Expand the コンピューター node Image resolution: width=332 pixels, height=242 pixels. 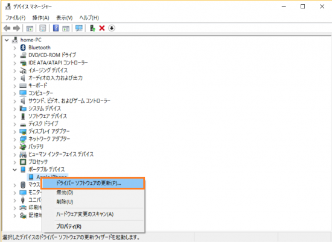click(x=14, y=93)
